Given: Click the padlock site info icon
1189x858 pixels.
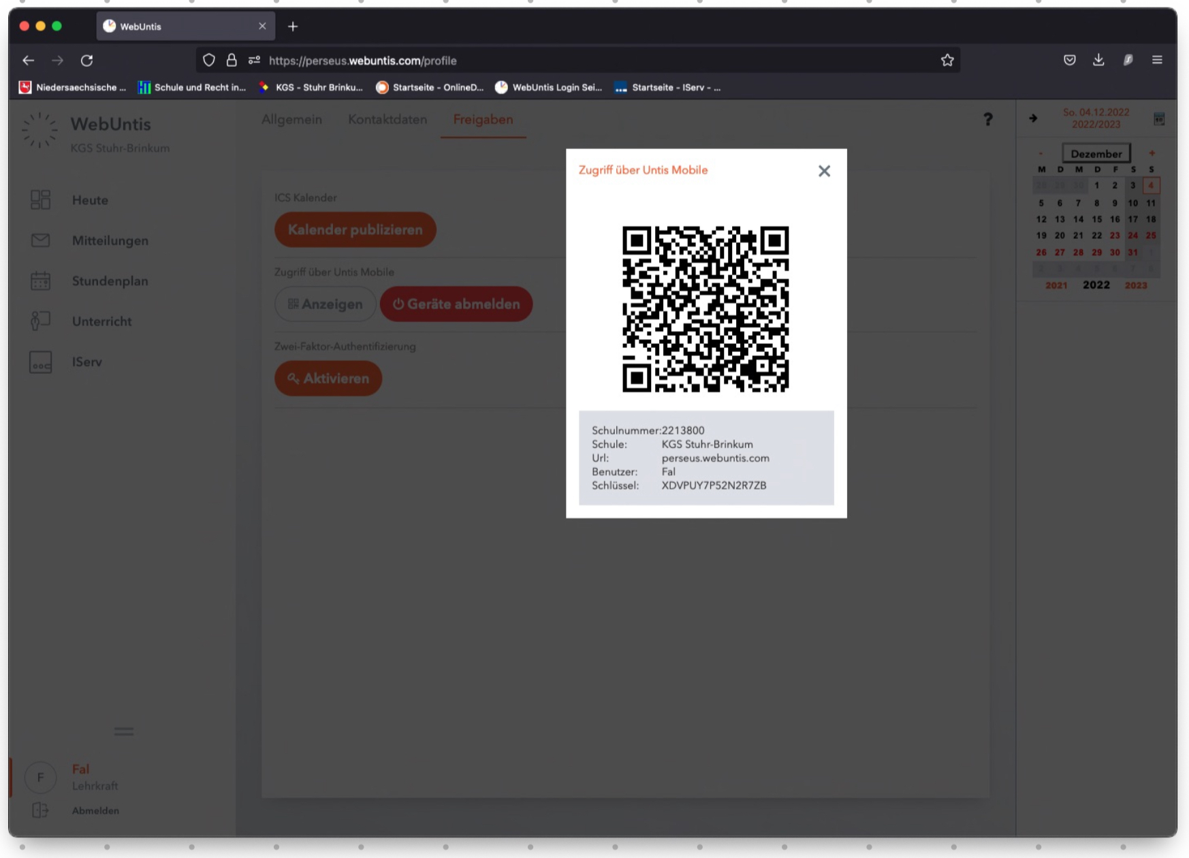Looking at the screenshot, I should (x=232, y=61).
